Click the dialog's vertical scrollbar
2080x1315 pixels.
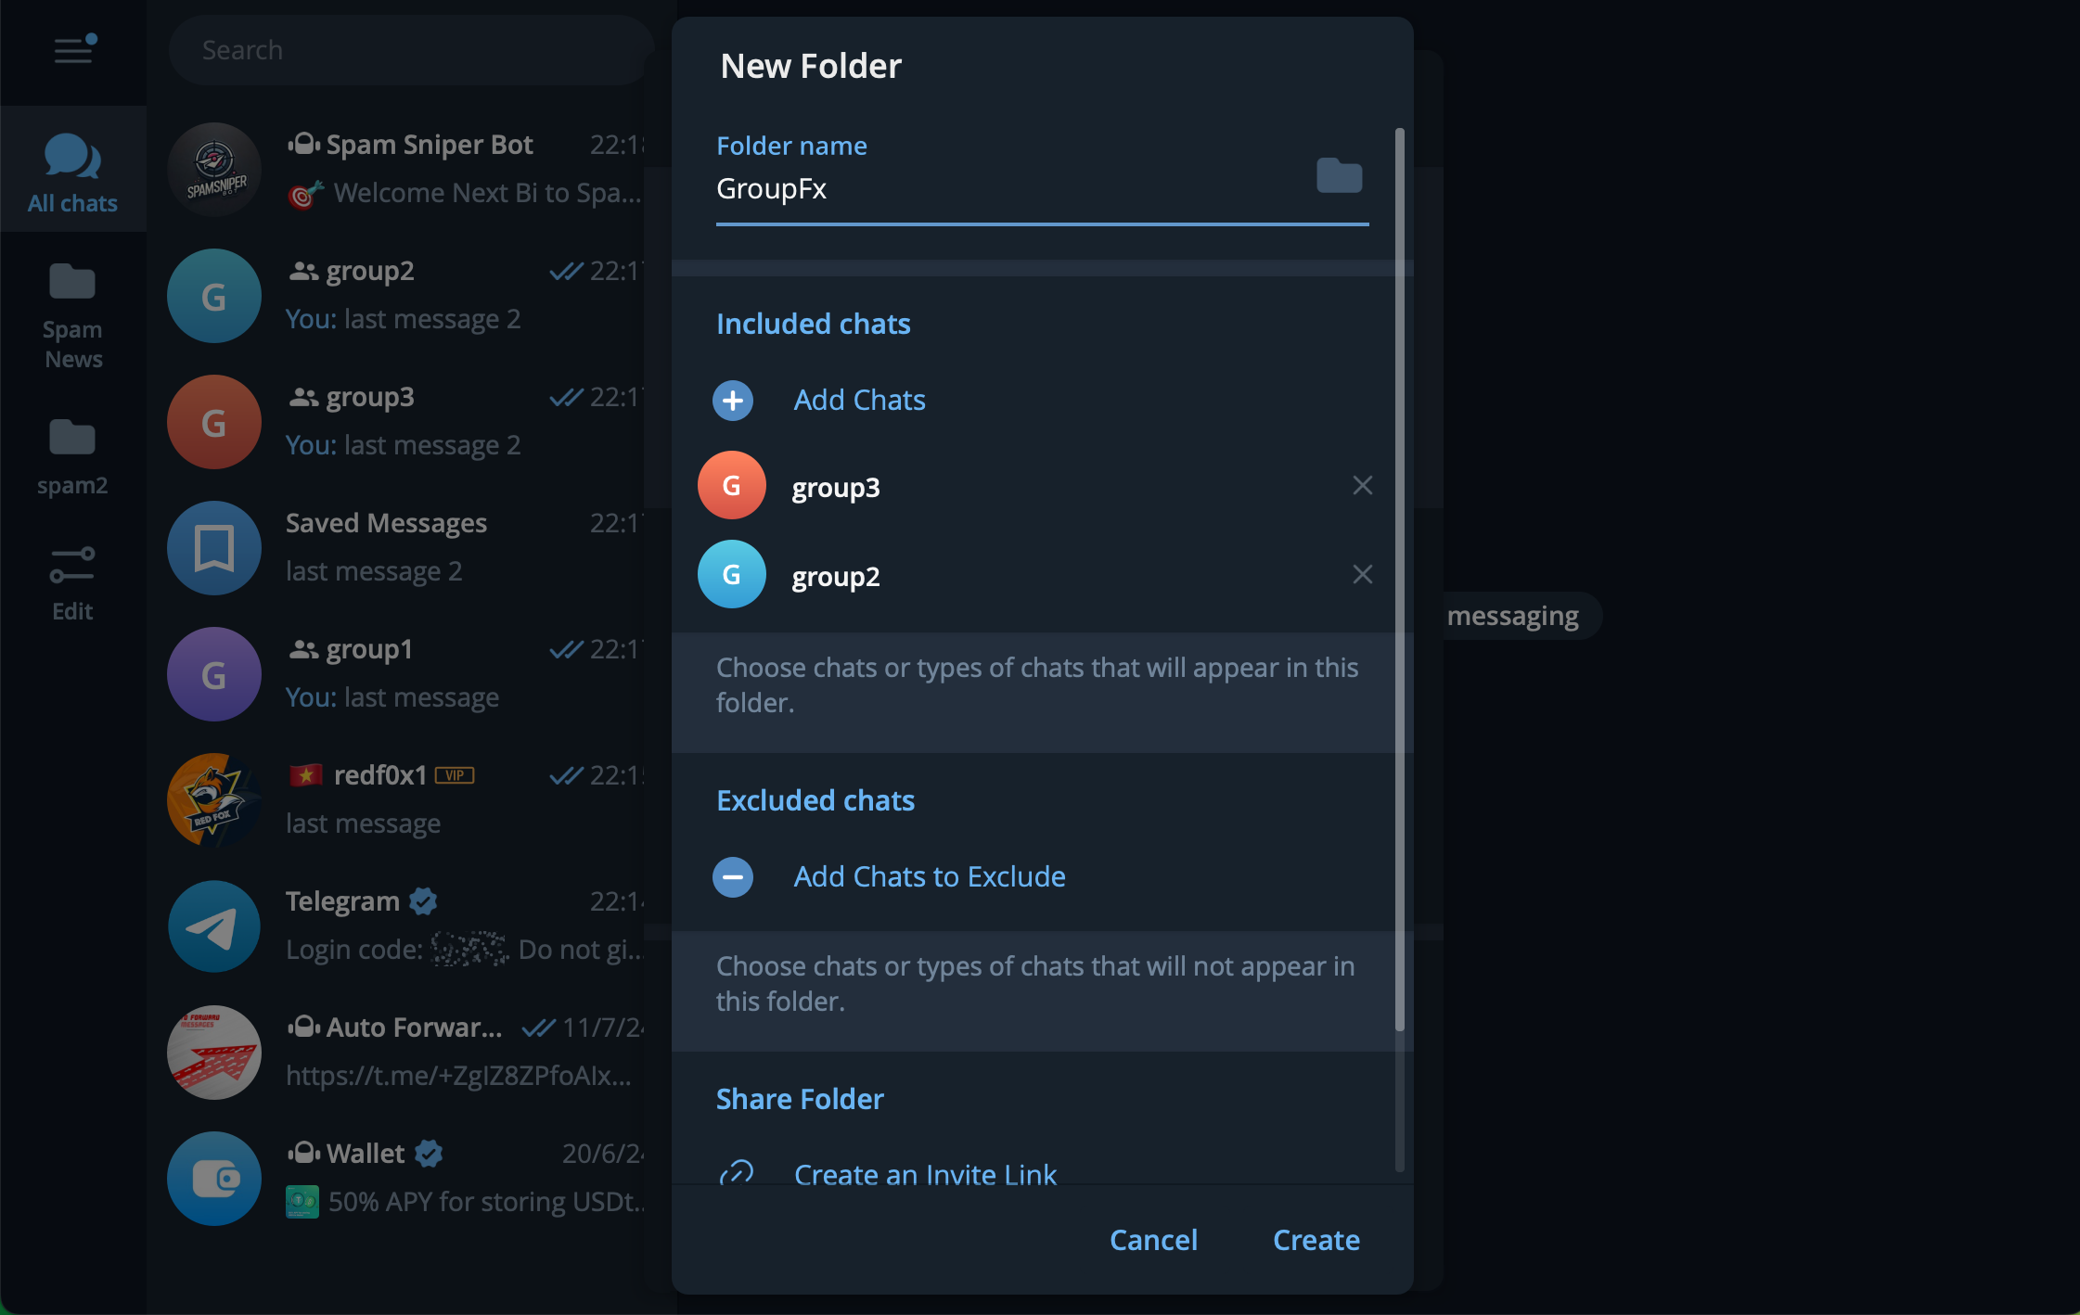tap(1399, 575)
